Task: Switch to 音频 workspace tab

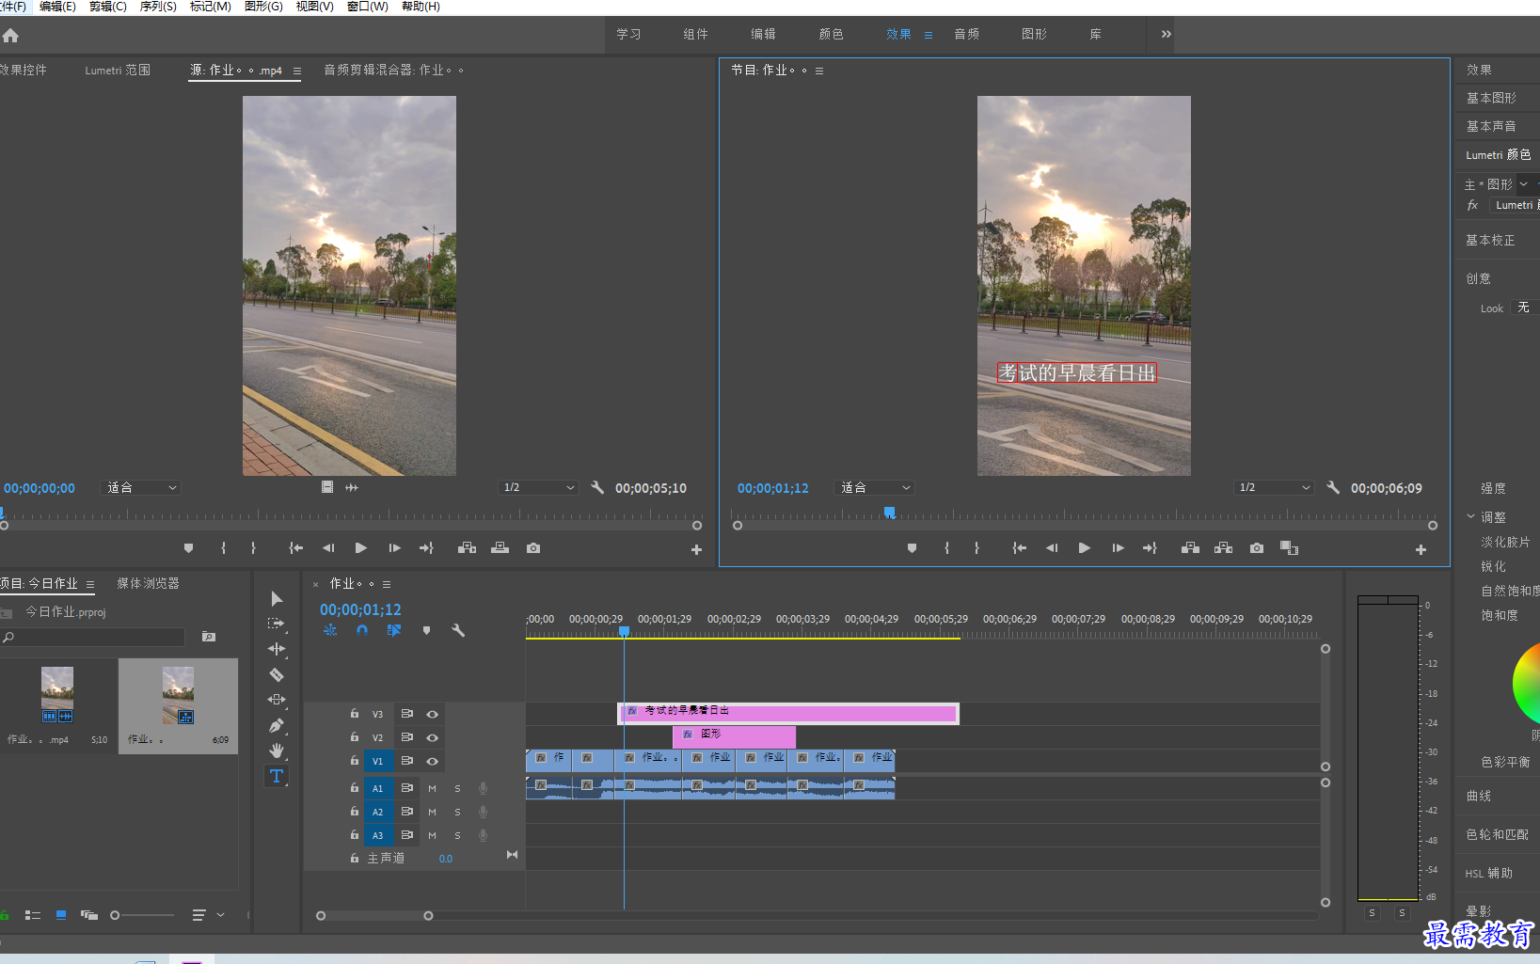Action: (966, 34)
